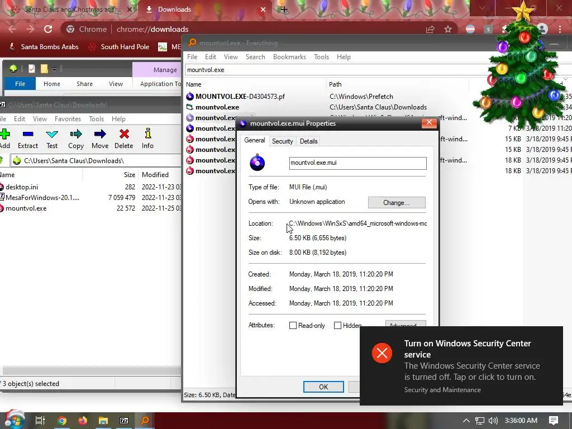Open the File tab in Explorer ribbon
This screenshot has height=429, width=572.
pos(20,84)
